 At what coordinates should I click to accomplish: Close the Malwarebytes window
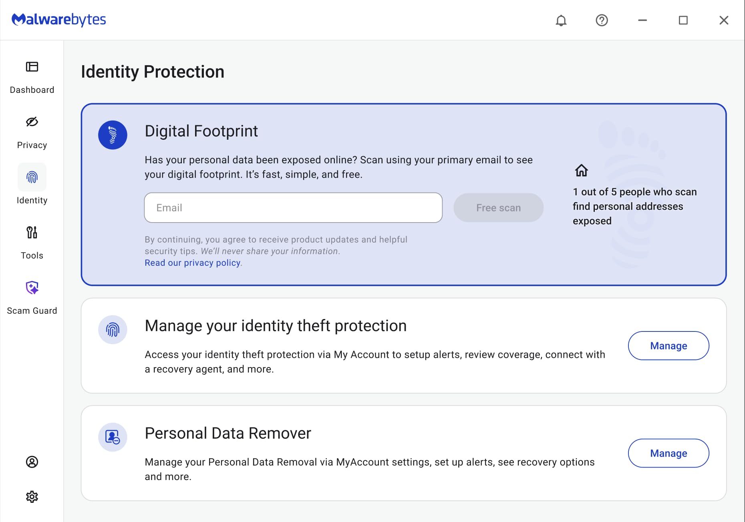pyautogui.click(x=724, y=20)
